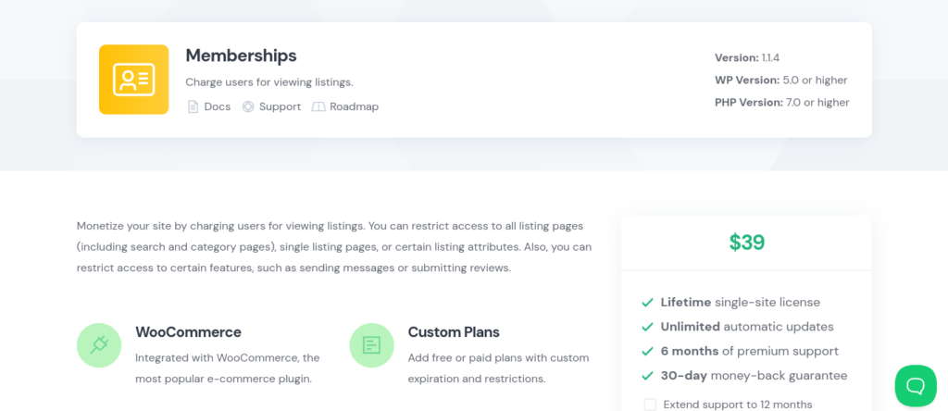
Task: Click checkmark next to 6 months support
Action: (x=647, y=351)
